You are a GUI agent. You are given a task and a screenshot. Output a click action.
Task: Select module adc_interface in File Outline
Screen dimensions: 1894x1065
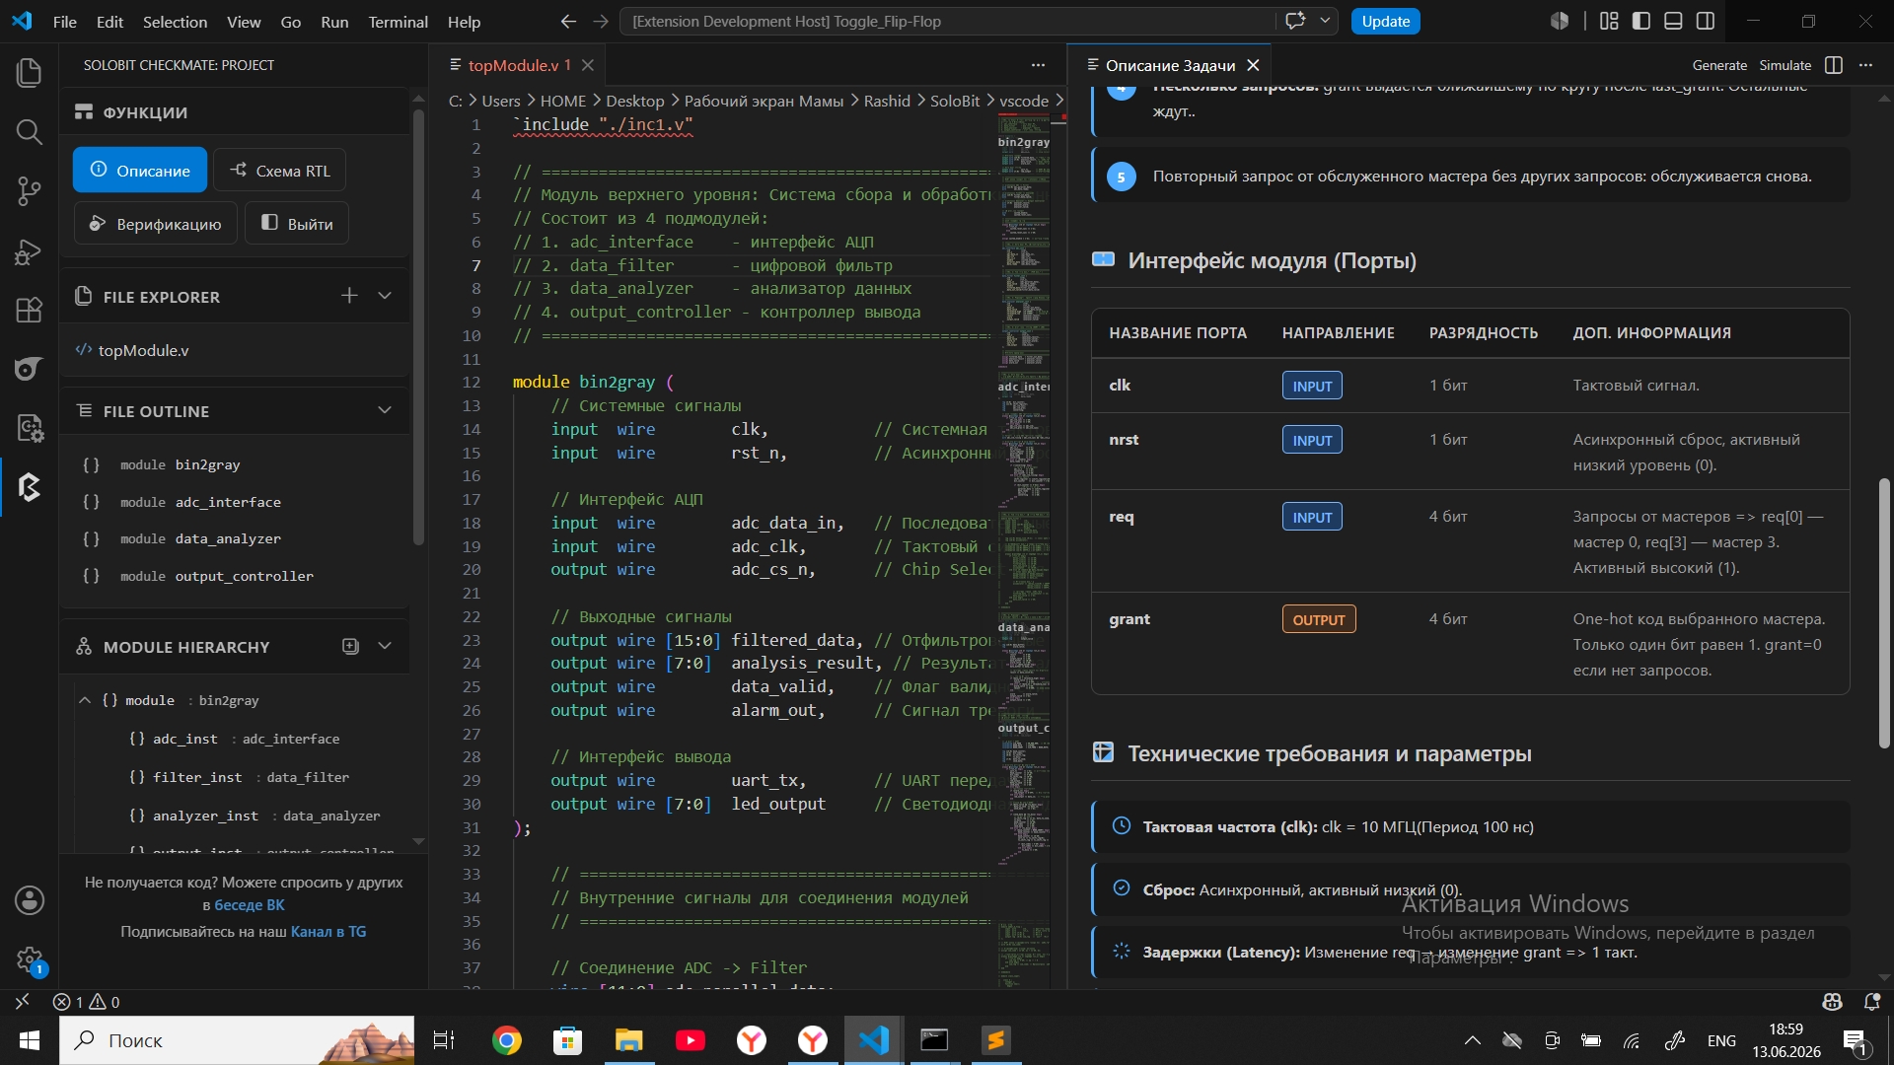pyautogui.click(x=235, y=502)
